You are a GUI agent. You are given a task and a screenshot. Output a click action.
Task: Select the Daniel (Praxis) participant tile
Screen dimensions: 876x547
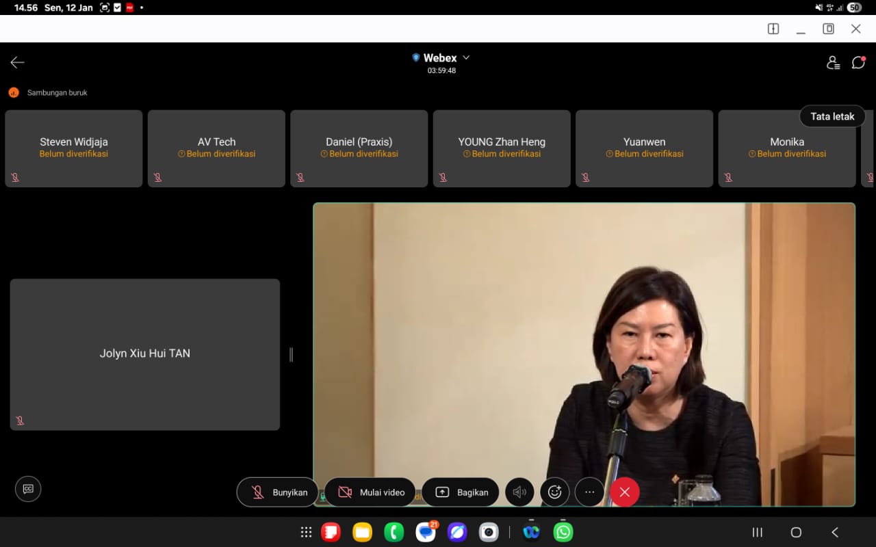(359, 148)
